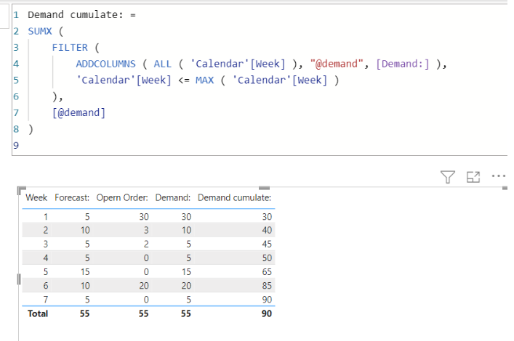Place cursor on formula line 1 measure name
This screenshot has height=341, width=514.
75,15
